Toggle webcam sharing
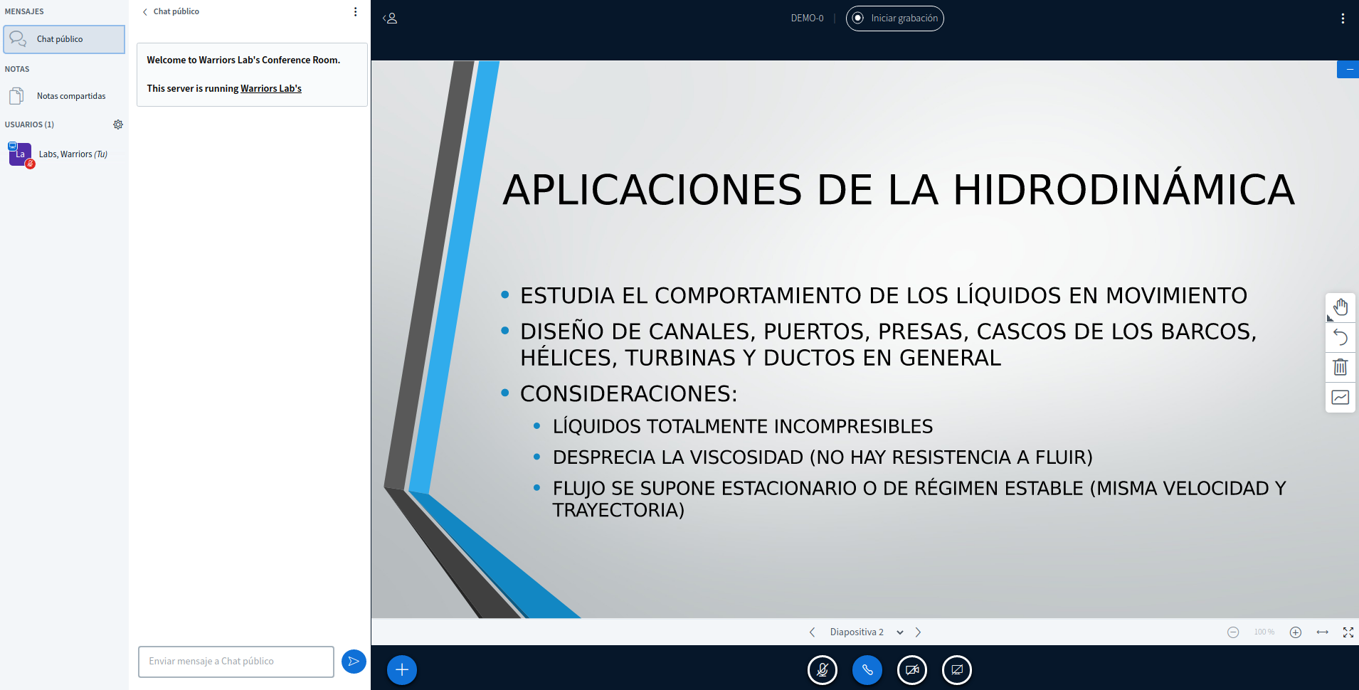 pyautogui.click(x=912, y=669)
